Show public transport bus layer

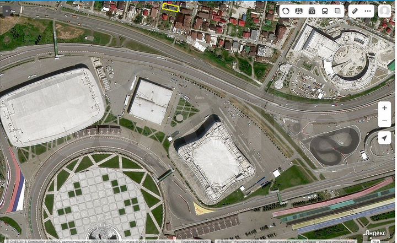click(x=324, y=11)
